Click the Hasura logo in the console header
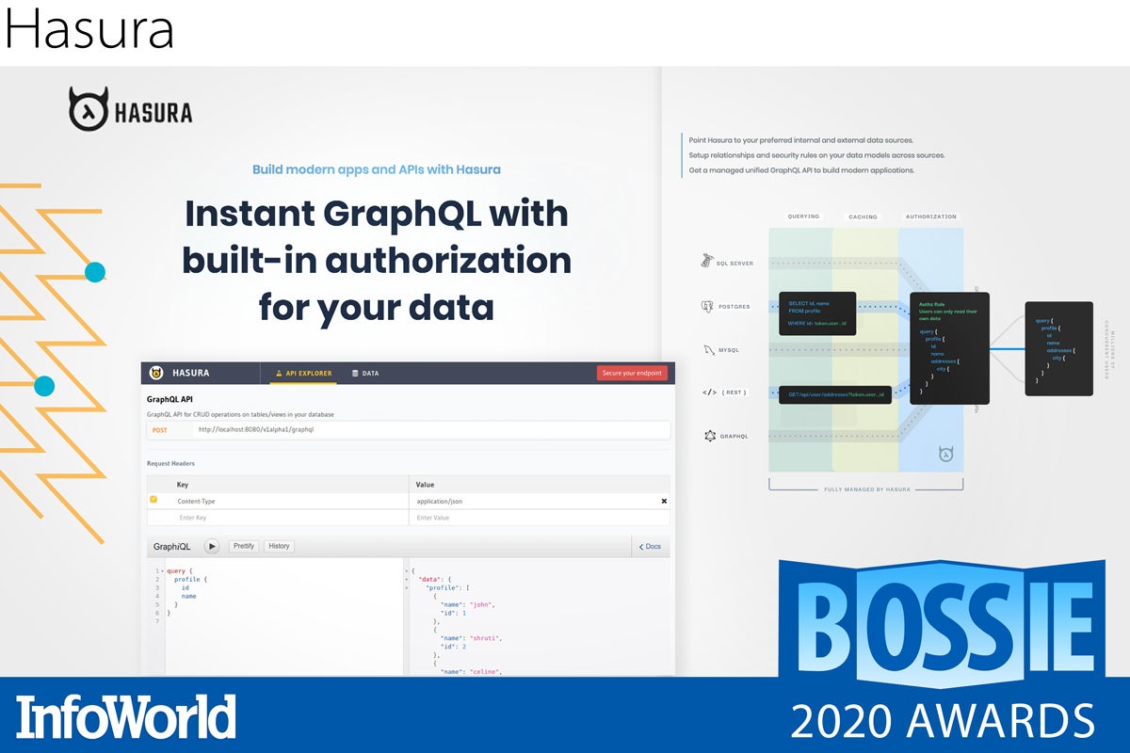This screenshot has height=753, width=1130. [x=157, y=373]
